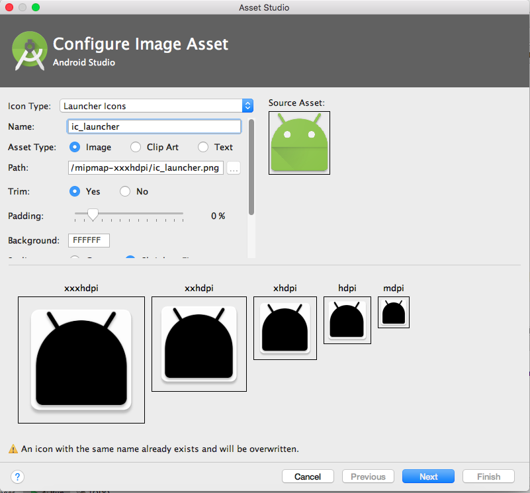
Task: Click the Background color FFFFFF field
Action: pos(89,240)
